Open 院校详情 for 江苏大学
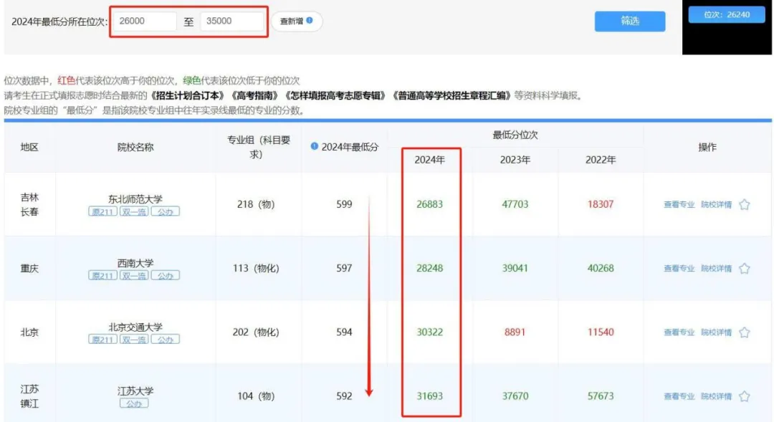This screenshot has height=422, width=774. tap(716, 396)
